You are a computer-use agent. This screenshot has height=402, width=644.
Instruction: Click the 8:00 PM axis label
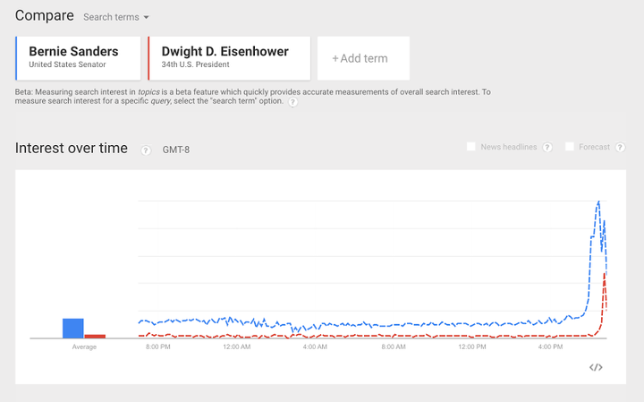pyautogui.click(x=157, y=346)
